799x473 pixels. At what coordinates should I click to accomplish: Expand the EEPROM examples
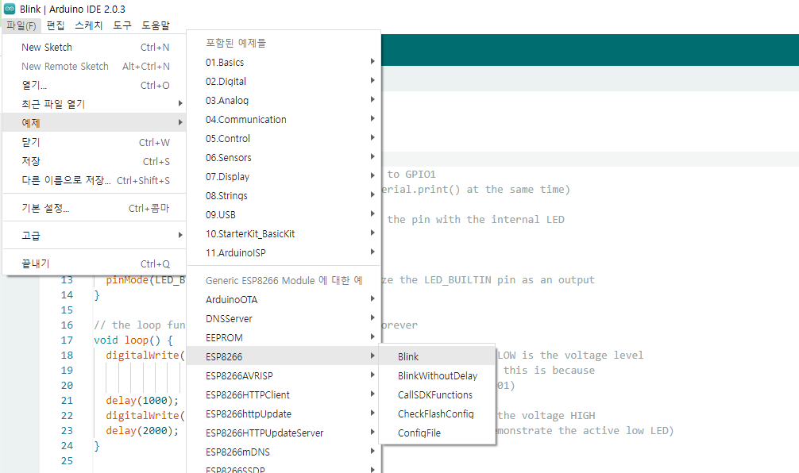[x=284, y=337]
